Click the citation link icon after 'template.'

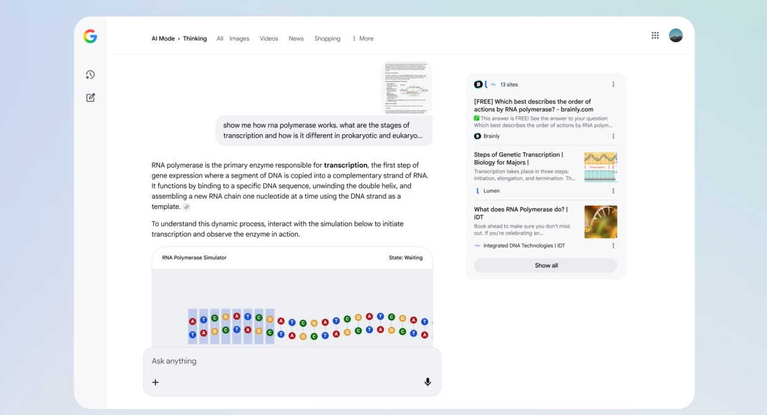pyautogui.click(x=187, y=207)
